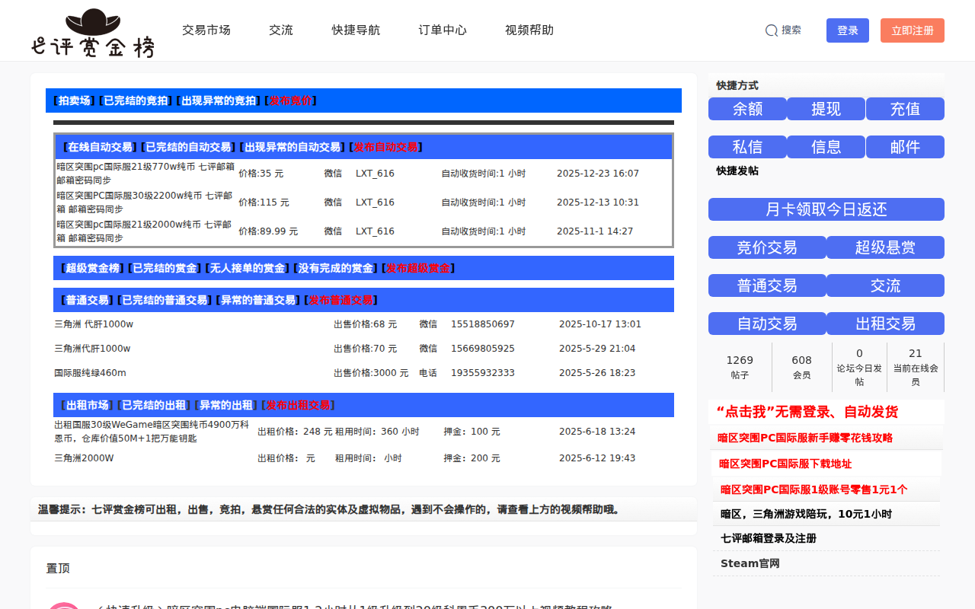The width and height of the screenshot is (975, 609).
Task: Open 超级悬赏 from the sidebar
Action: click(884, 247)
